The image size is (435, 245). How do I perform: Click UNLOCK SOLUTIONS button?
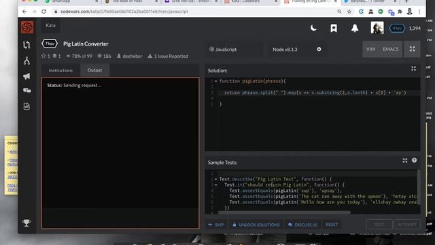click(256, 225)
